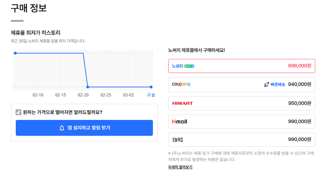The image size is (324, 181).
Task: Click the 03-02 axis label
Action: pyautogui.click(x=129, y=95)
